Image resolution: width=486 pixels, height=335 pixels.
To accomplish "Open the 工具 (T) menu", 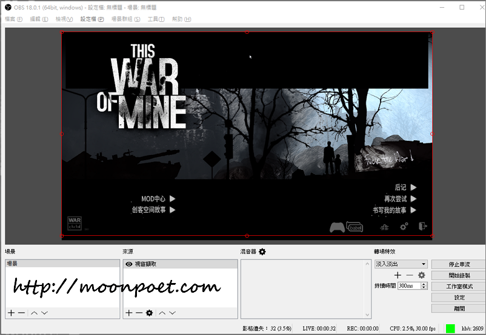I will click(x=156, y=19).
